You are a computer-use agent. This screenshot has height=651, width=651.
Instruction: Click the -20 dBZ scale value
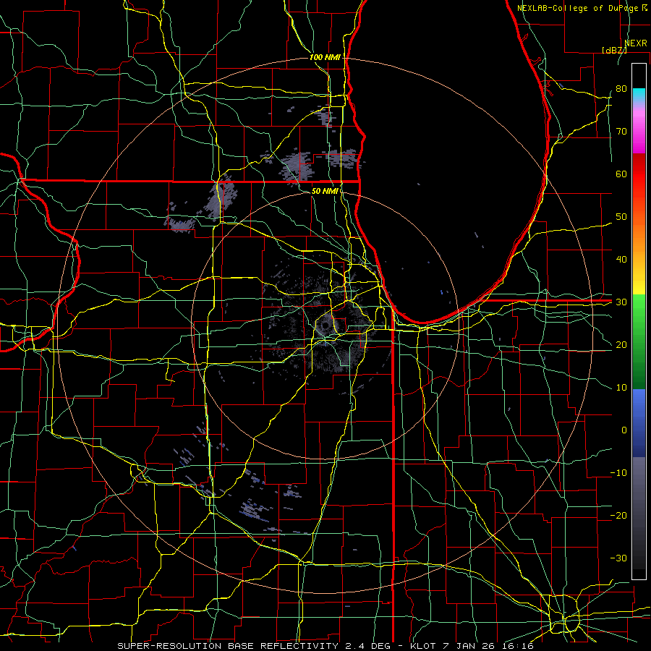618,515
